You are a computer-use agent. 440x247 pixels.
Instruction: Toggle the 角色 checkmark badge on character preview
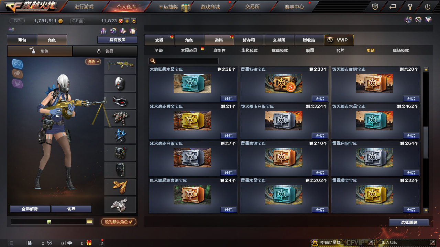(93, 62)
